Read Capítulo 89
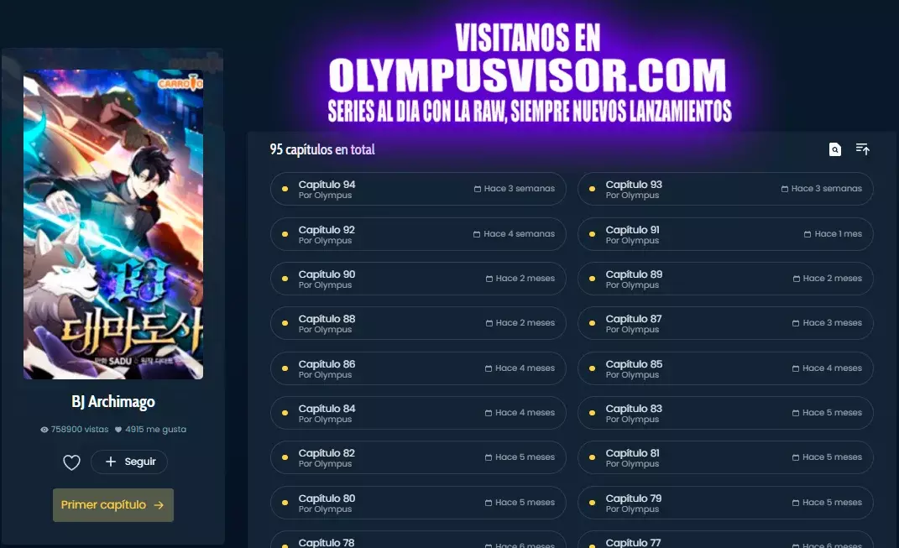Viewport: 899px width, 548px height. click(724, 279)
